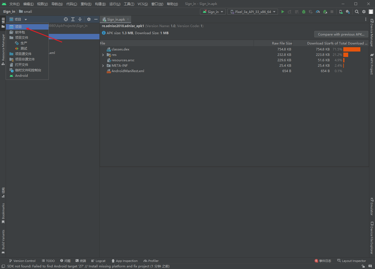Viewport: 375px width, 269px height.
Task: Expand the res folder in Sign_in.apk
Action: point(103,55)
